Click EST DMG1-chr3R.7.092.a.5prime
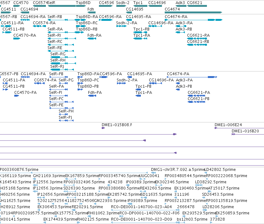This screenshot has width=264, height=224. pyautogui.click(x=178, y=170)
